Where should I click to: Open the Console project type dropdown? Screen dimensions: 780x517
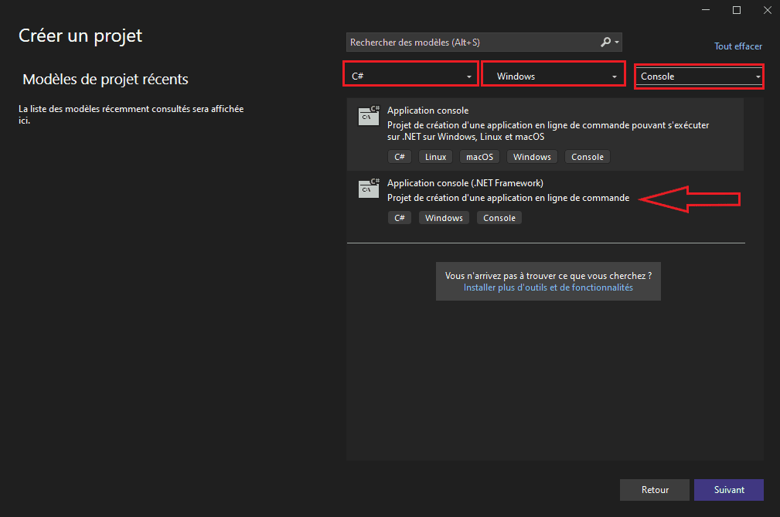699,76
